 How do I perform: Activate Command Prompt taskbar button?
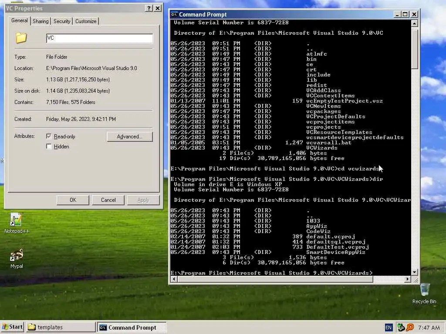(x=132, y=327)
